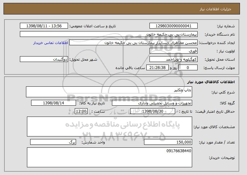Viewport: 247px width, 175px height.
Task: Select the priority field فوري
Action: pos(174,51)
